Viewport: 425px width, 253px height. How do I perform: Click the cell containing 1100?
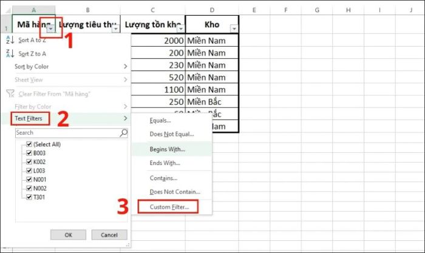(x=158, y=90)
